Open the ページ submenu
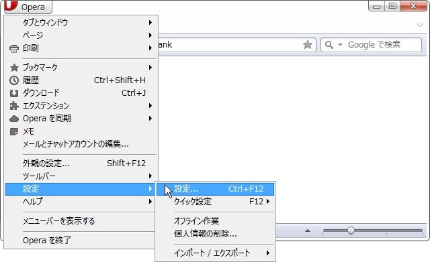 pos(81,36)
